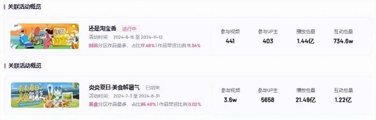Click the 403 participating UP主 count
Image resolution: width=376 pixels, height=120 pixels.
tap(268, 41)
